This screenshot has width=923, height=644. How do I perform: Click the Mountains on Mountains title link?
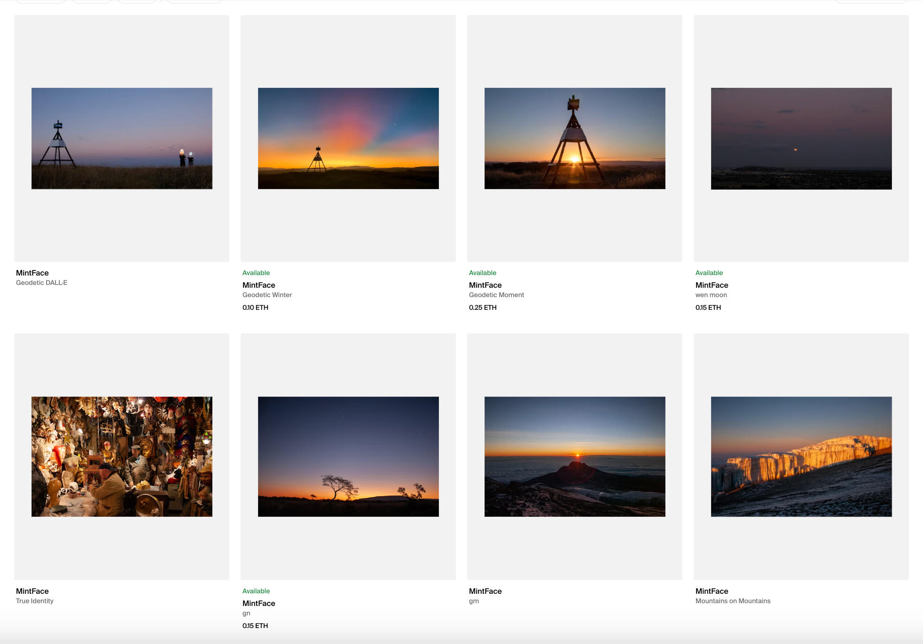pyautogui.click(x=733, y=601)
